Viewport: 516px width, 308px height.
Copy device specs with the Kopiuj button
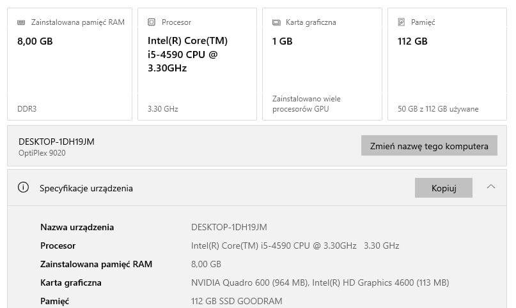pyautogui.click(x=443, y=188)
